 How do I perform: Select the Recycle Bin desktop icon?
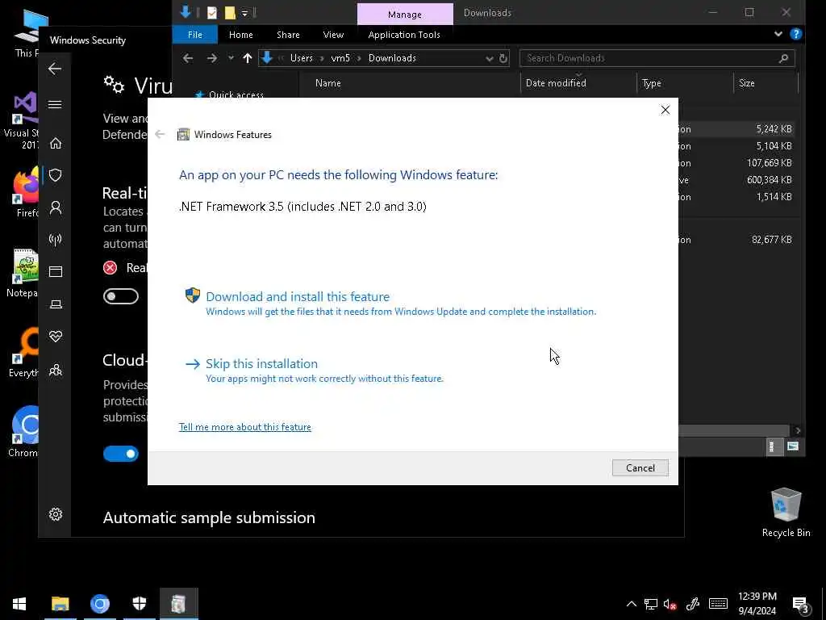click(x=786, y=513)
